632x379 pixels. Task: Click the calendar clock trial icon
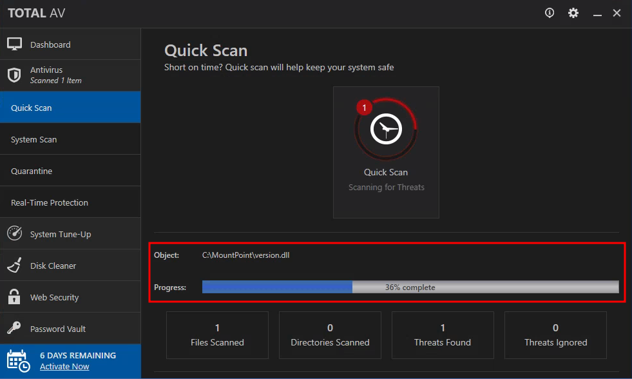coord(18,361)
